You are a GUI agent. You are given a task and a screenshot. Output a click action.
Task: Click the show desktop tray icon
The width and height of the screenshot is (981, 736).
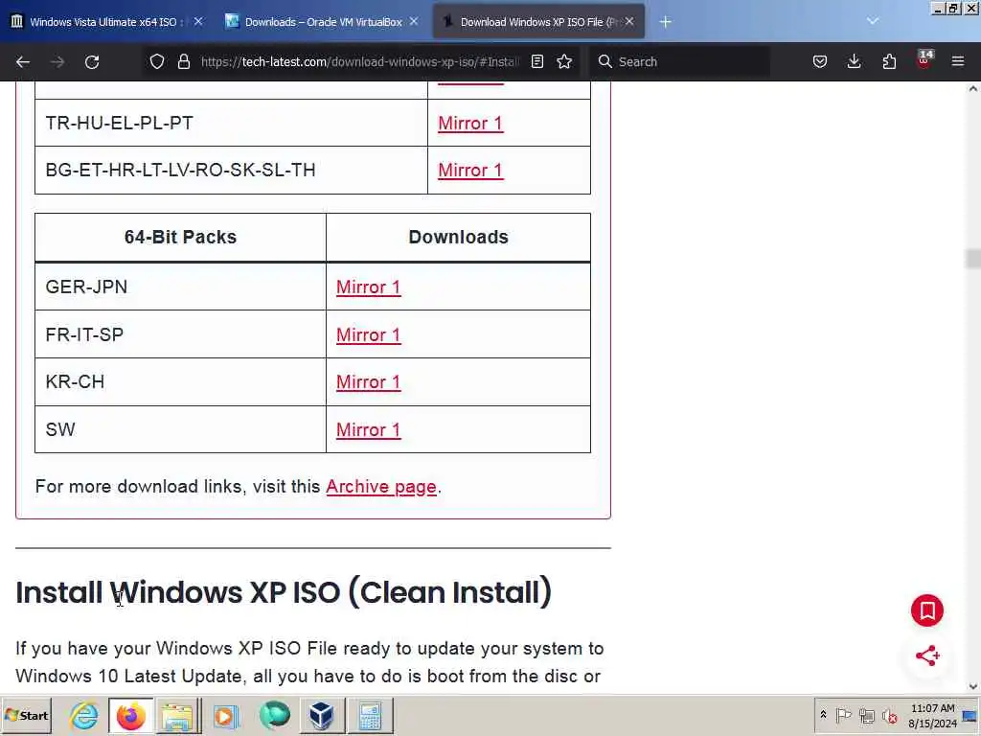point(970,715)
